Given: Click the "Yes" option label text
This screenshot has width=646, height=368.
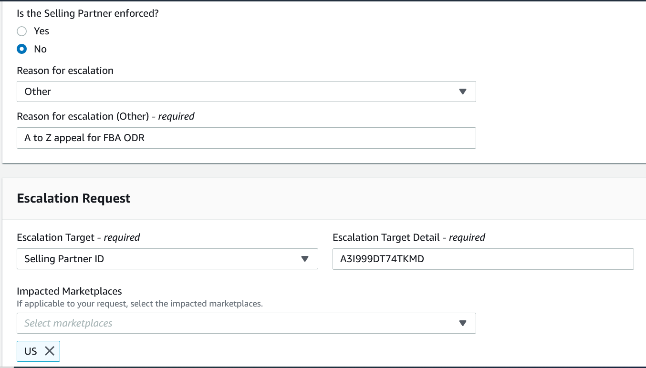Looking at the screenshot, I should pyautogui.click(x=42, y=31).
